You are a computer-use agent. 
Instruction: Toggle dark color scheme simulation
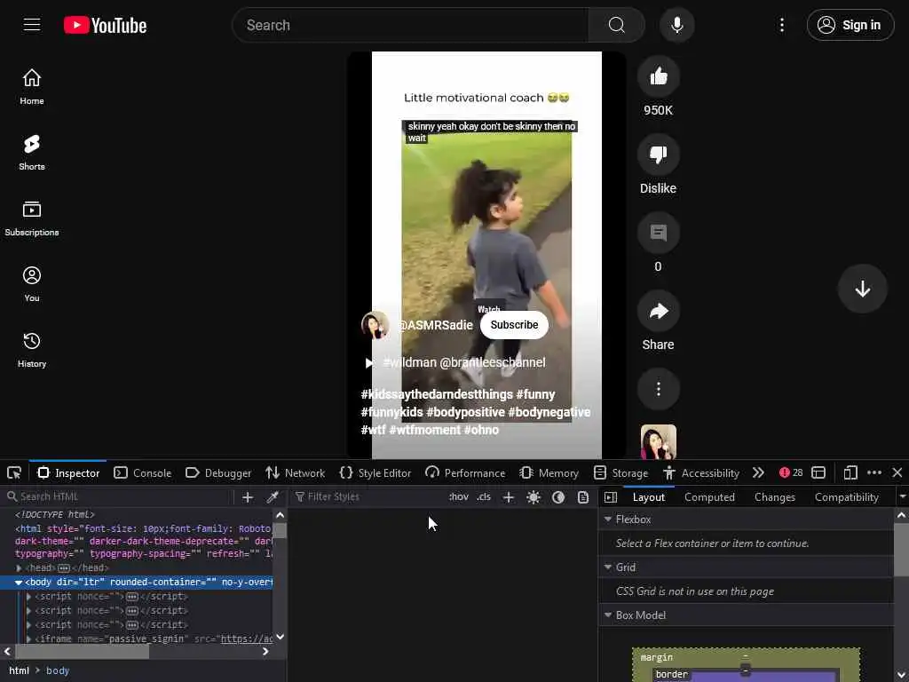558,497
